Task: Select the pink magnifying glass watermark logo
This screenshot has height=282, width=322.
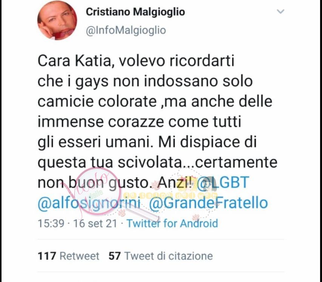Action: [x=100, y=191]
